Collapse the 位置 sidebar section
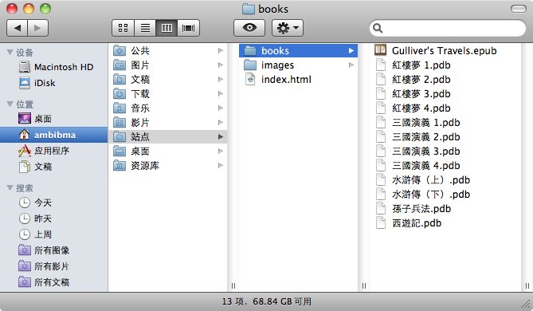533x311 pixels. click(10, 104)
